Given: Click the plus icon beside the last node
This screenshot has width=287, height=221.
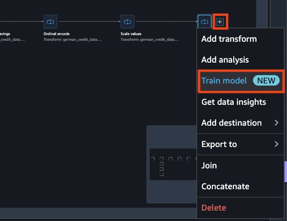Looking at the screenshot, I should [x=220, y=21].
